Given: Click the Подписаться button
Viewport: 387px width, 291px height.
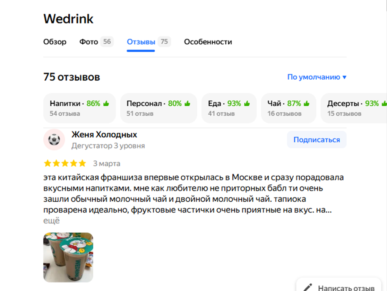Looking at the screenshot, I should click(x=317, y=140).
